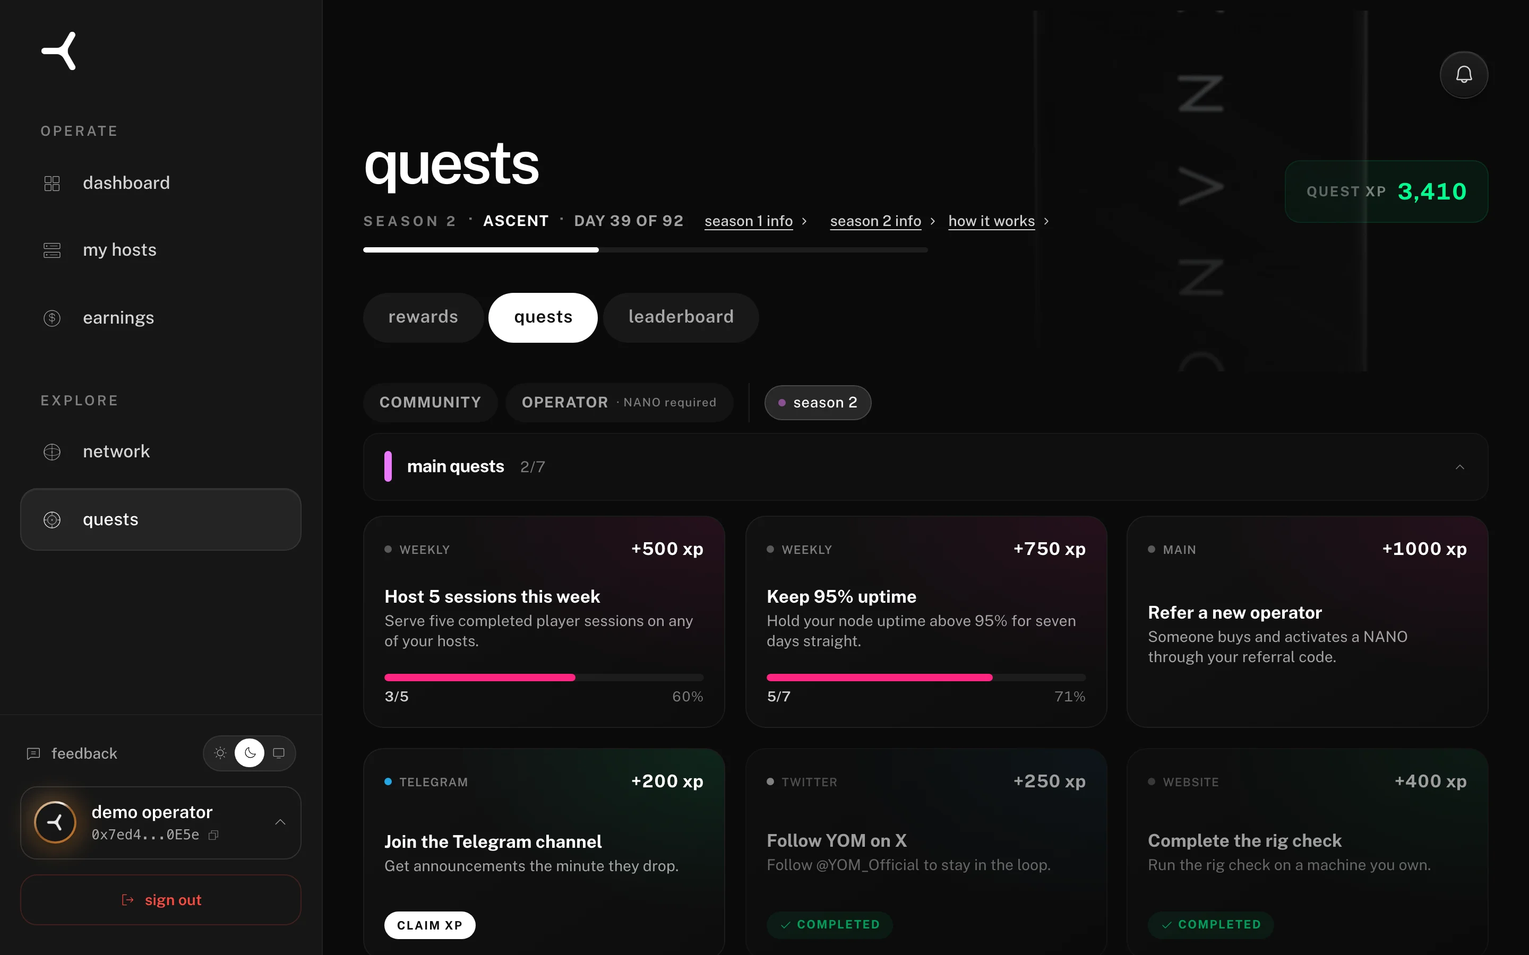
Task: Click chevron next to season 2 info
Action: click(x=933, y=221)
